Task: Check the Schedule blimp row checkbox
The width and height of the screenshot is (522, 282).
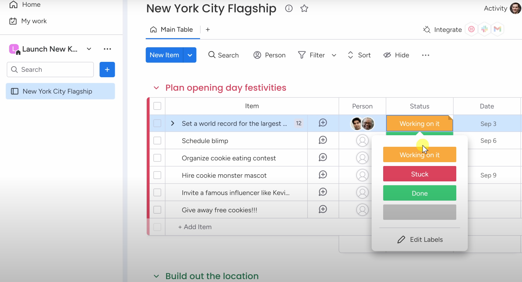Action: pyautogui.click(x=157, y=141)
